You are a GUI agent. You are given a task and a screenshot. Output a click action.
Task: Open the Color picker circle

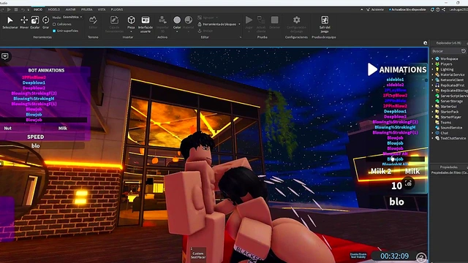[x=177, y=20]
